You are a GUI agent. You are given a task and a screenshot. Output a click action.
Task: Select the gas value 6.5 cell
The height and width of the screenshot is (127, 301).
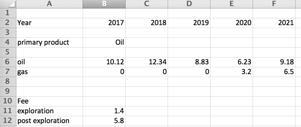274,72
